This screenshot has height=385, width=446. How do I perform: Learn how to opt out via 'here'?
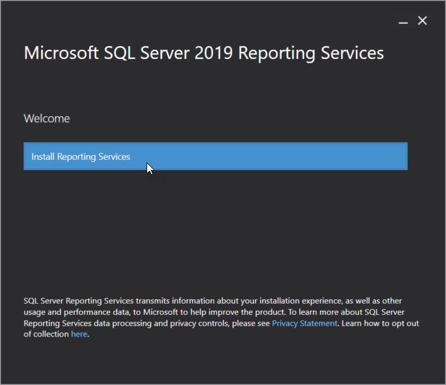(79, 334)
